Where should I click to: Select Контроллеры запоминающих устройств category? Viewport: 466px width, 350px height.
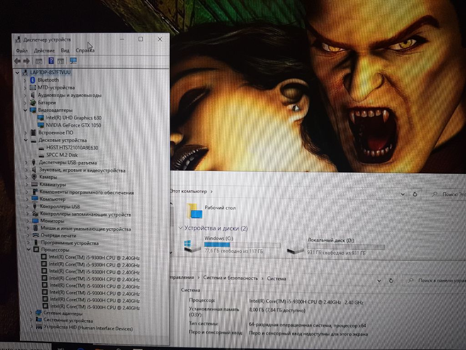pos(86,214)
